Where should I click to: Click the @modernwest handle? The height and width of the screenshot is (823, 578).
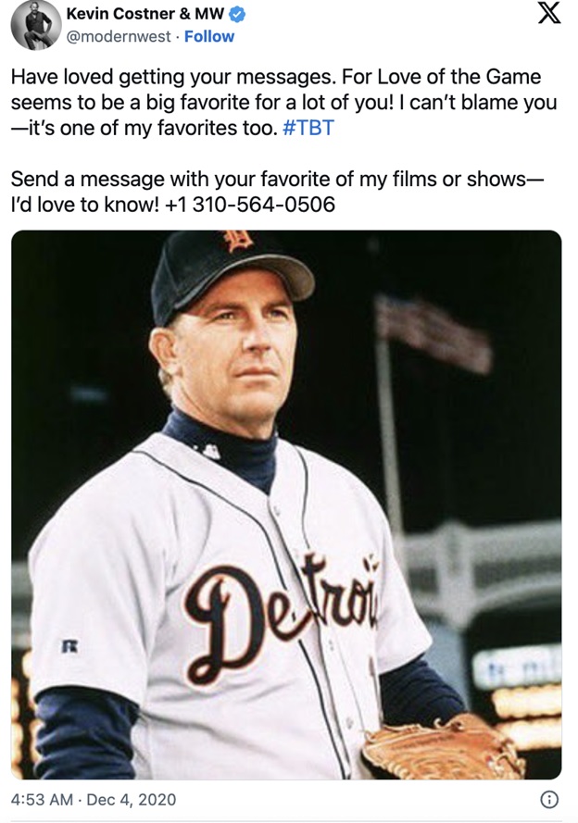coord(118,36)
